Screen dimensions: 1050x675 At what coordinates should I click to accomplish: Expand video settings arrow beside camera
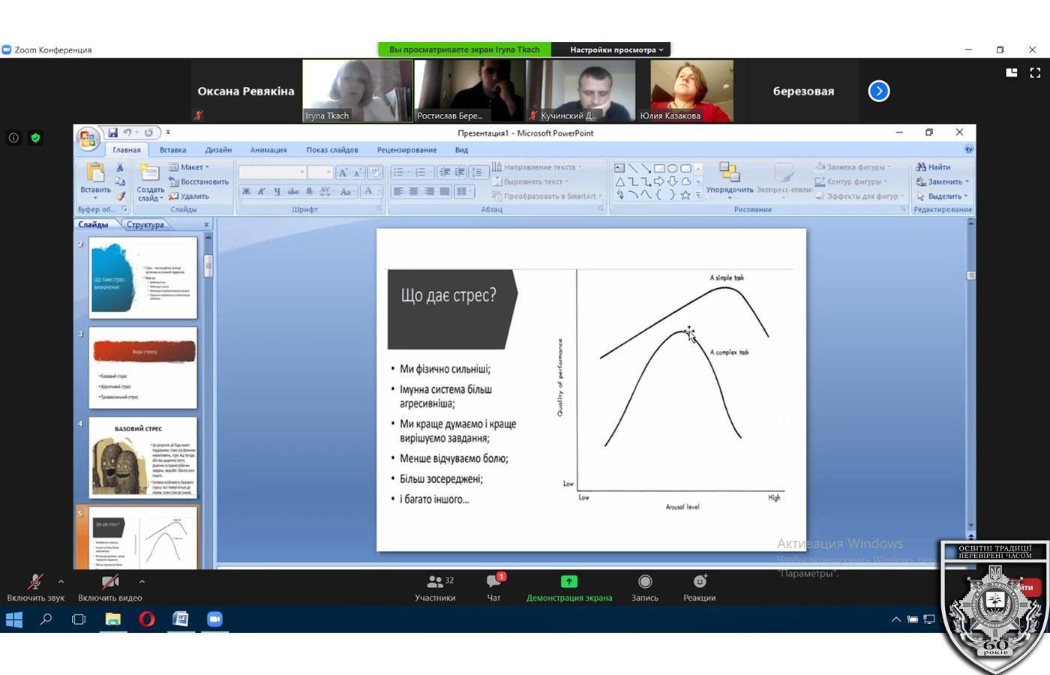click(x=142, y=581)
